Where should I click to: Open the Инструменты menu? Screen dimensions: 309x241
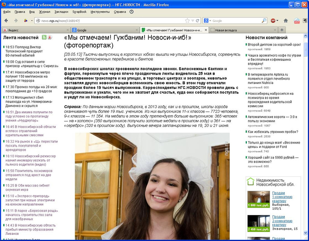[x=100, y=12]
